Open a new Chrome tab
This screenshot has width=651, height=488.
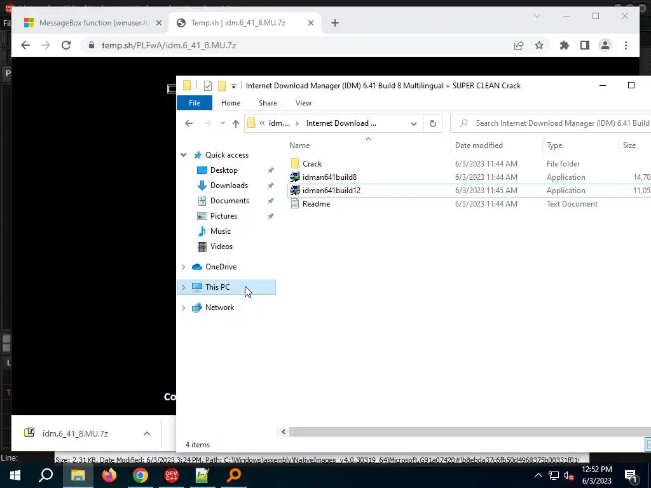click(335, 24)
